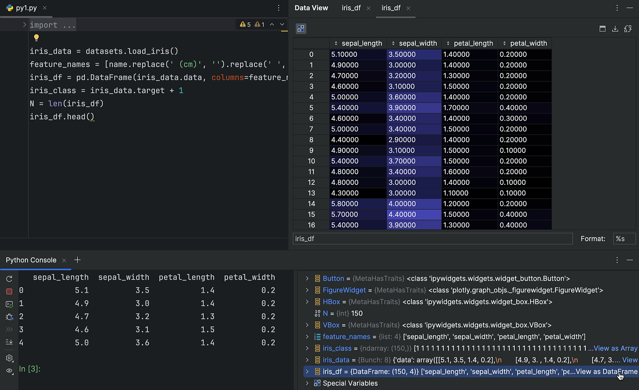Toggle table cell coloring in Data View
The width and height of the screenshot is (639, 390).
[x=301, y=28]
